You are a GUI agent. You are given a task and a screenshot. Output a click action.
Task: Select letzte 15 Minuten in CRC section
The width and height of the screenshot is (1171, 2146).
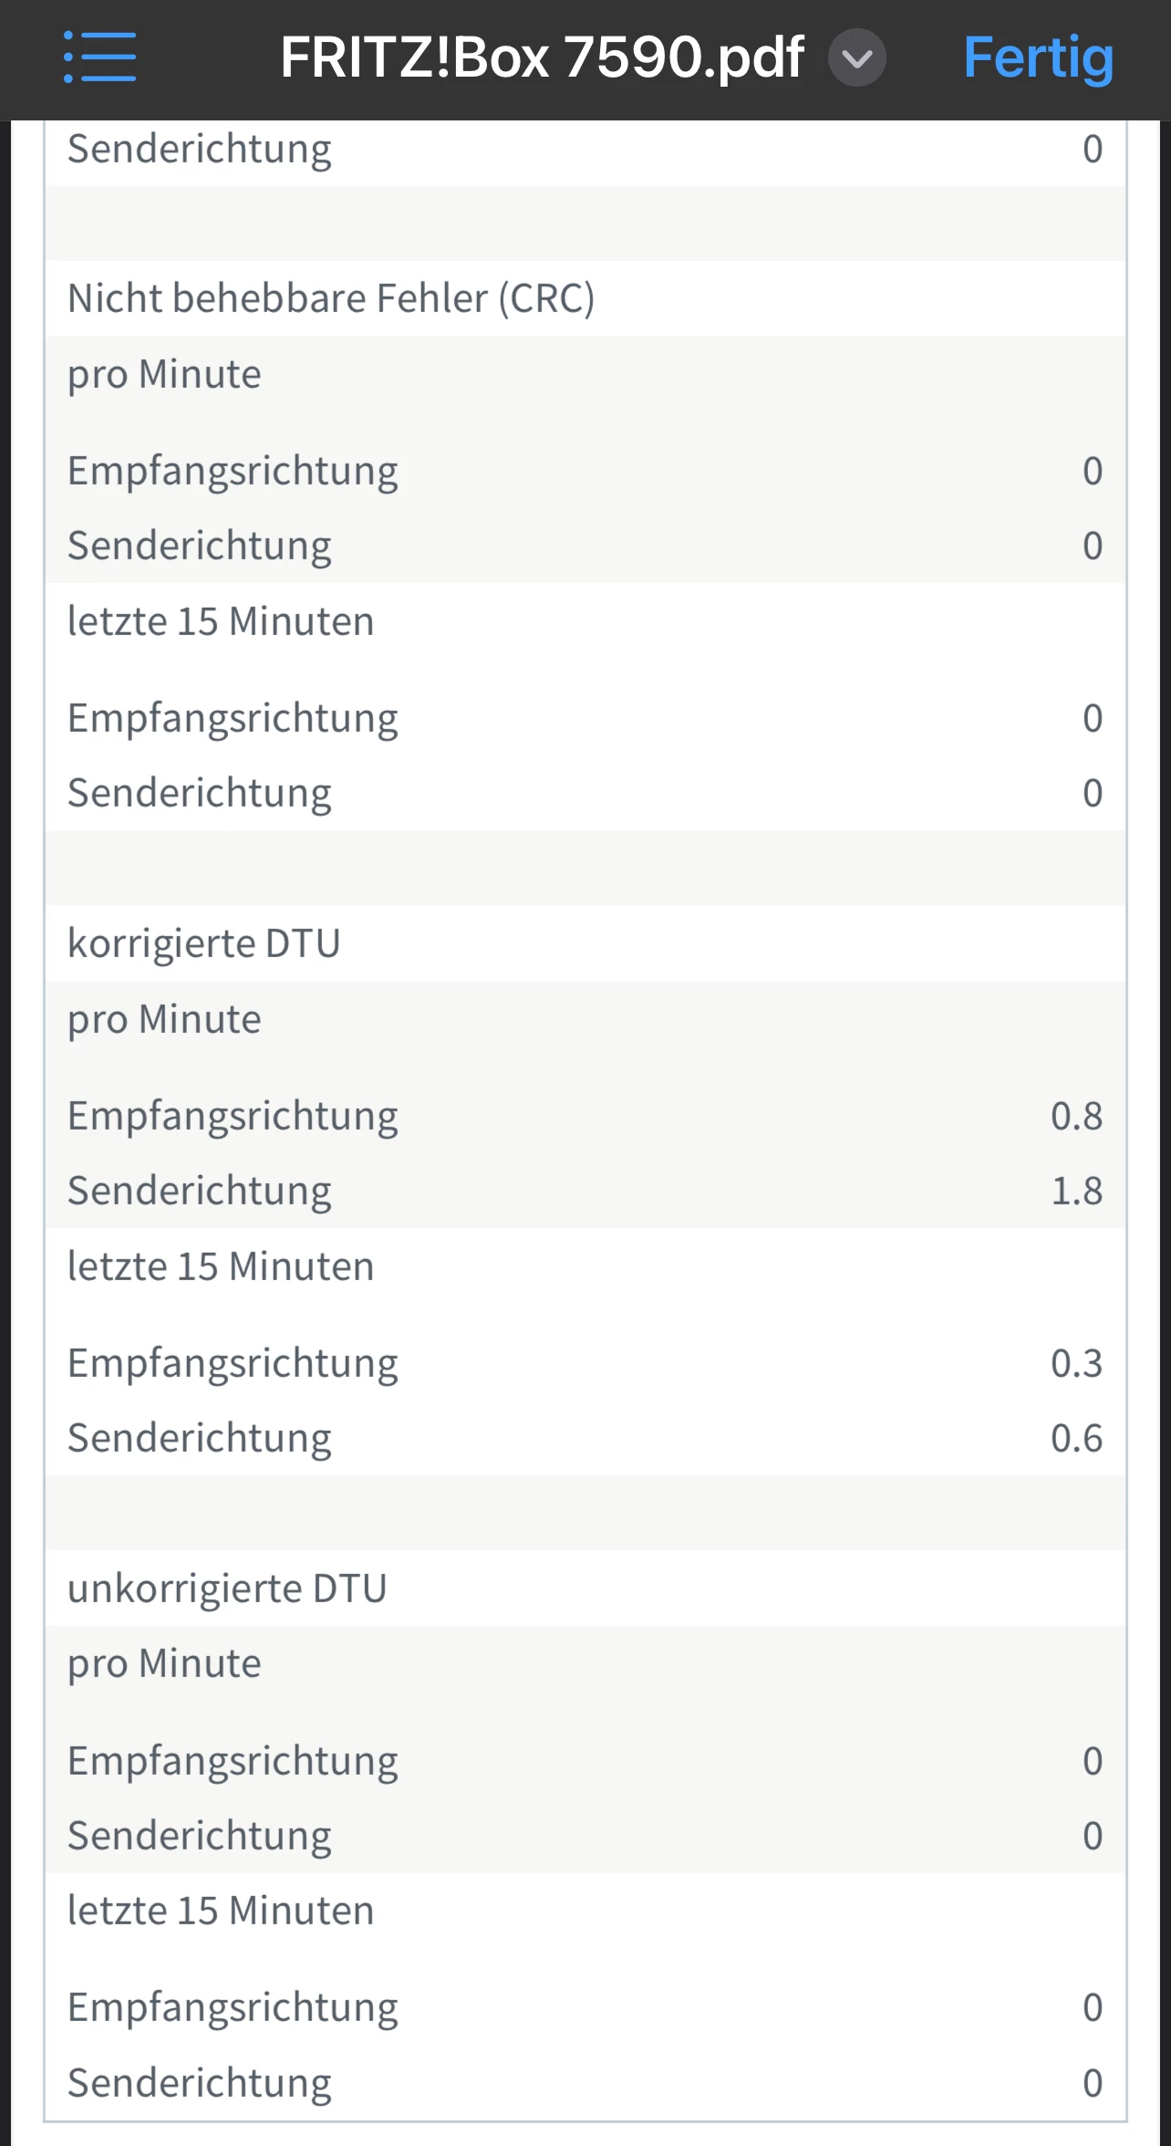(221, 621)
